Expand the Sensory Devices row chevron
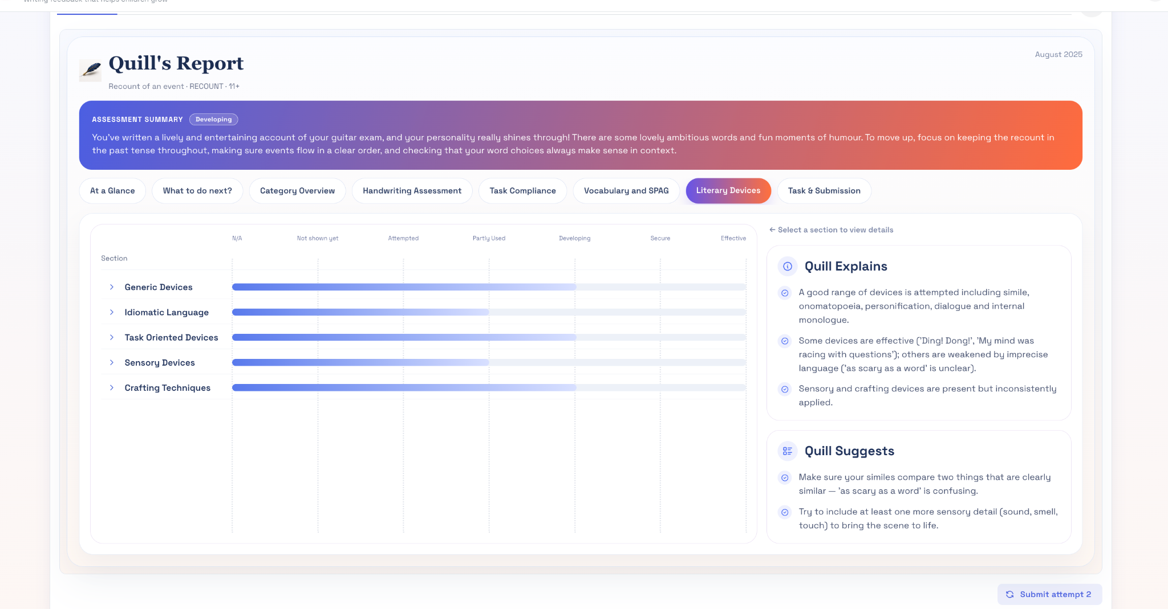Image resolution: width=1168 pixels, height=609 pixels. 112,362
